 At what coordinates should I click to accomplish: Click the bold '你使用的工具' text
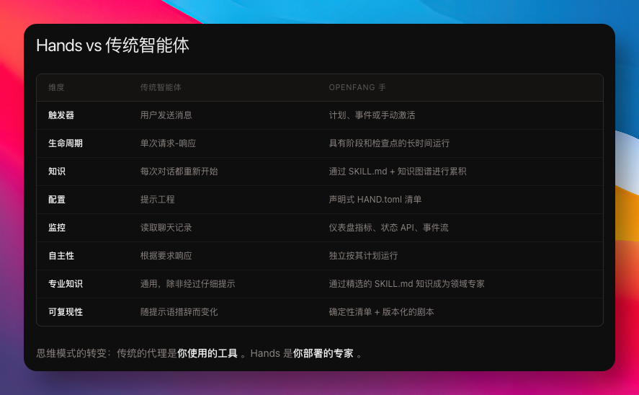tap(207, 354)
